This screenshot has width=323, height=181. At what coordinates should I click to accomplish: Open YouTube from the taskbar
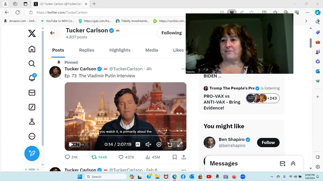[x=209, y=177]
